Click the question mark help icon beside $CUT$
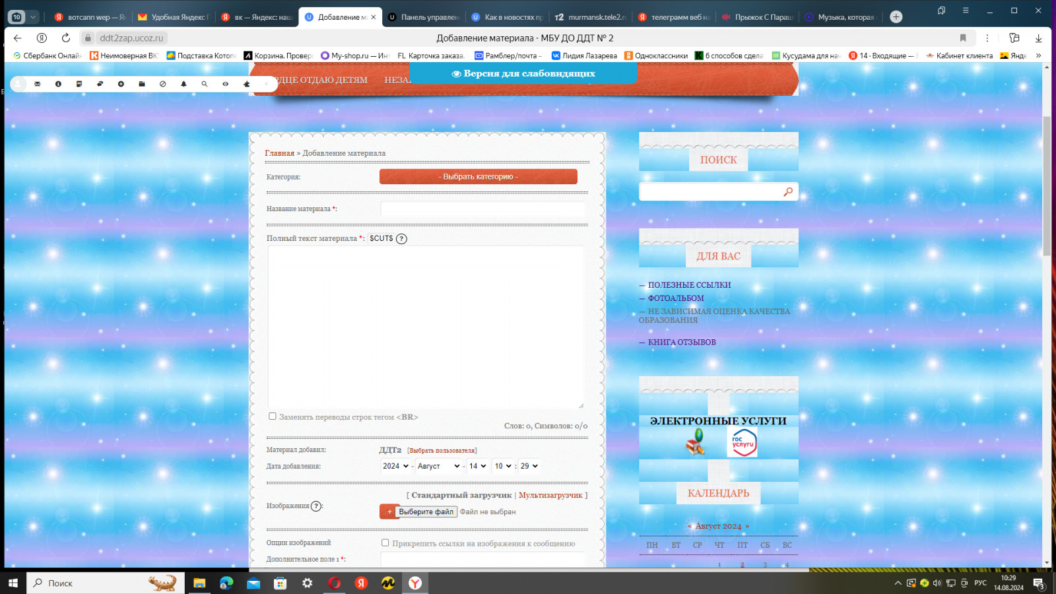 click(x=401, y=239)
